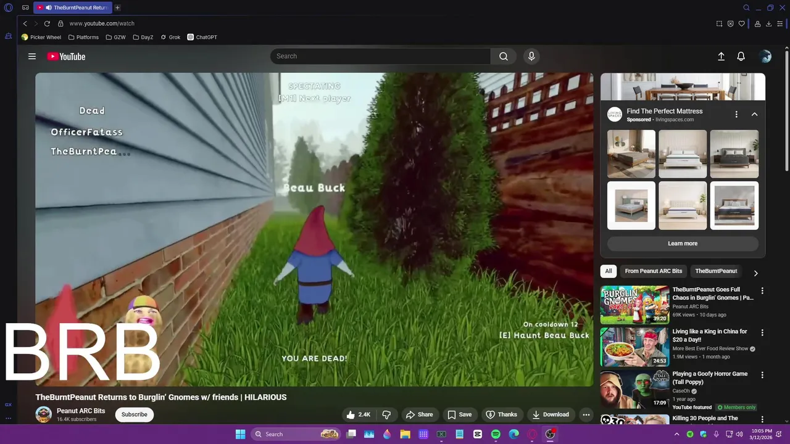Click Learn more on the mattress ad
The width and height of the screenshot is (790, 444).
pyautogui.click(x=683, y=244)
